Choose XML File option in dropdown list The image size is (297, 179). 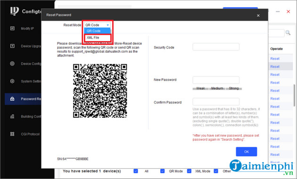coord(98,38)
